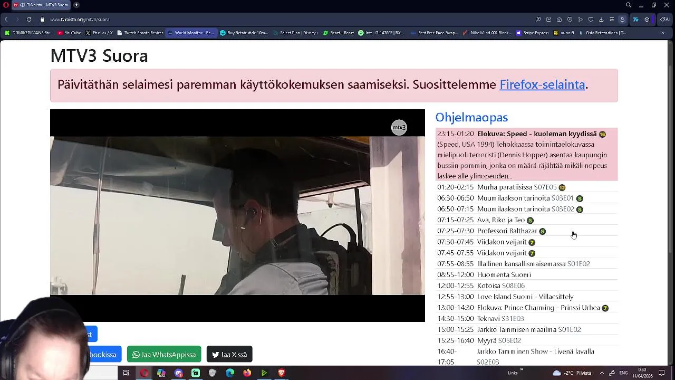Add page to bookmarks heart icon

(x=591, y=20)
